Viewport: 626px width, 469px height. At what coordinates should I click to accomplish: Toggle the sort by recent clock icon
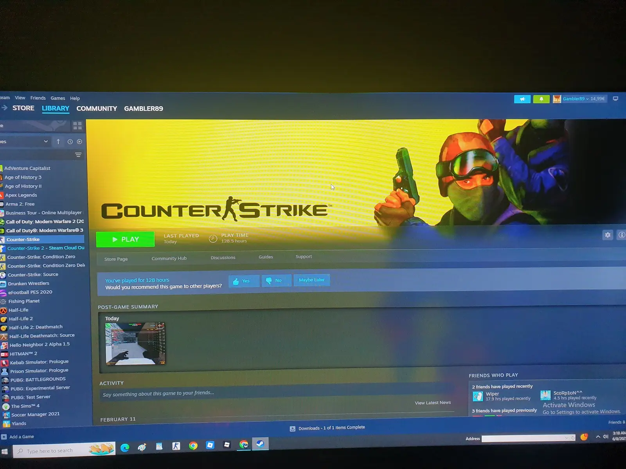[70, 142]
